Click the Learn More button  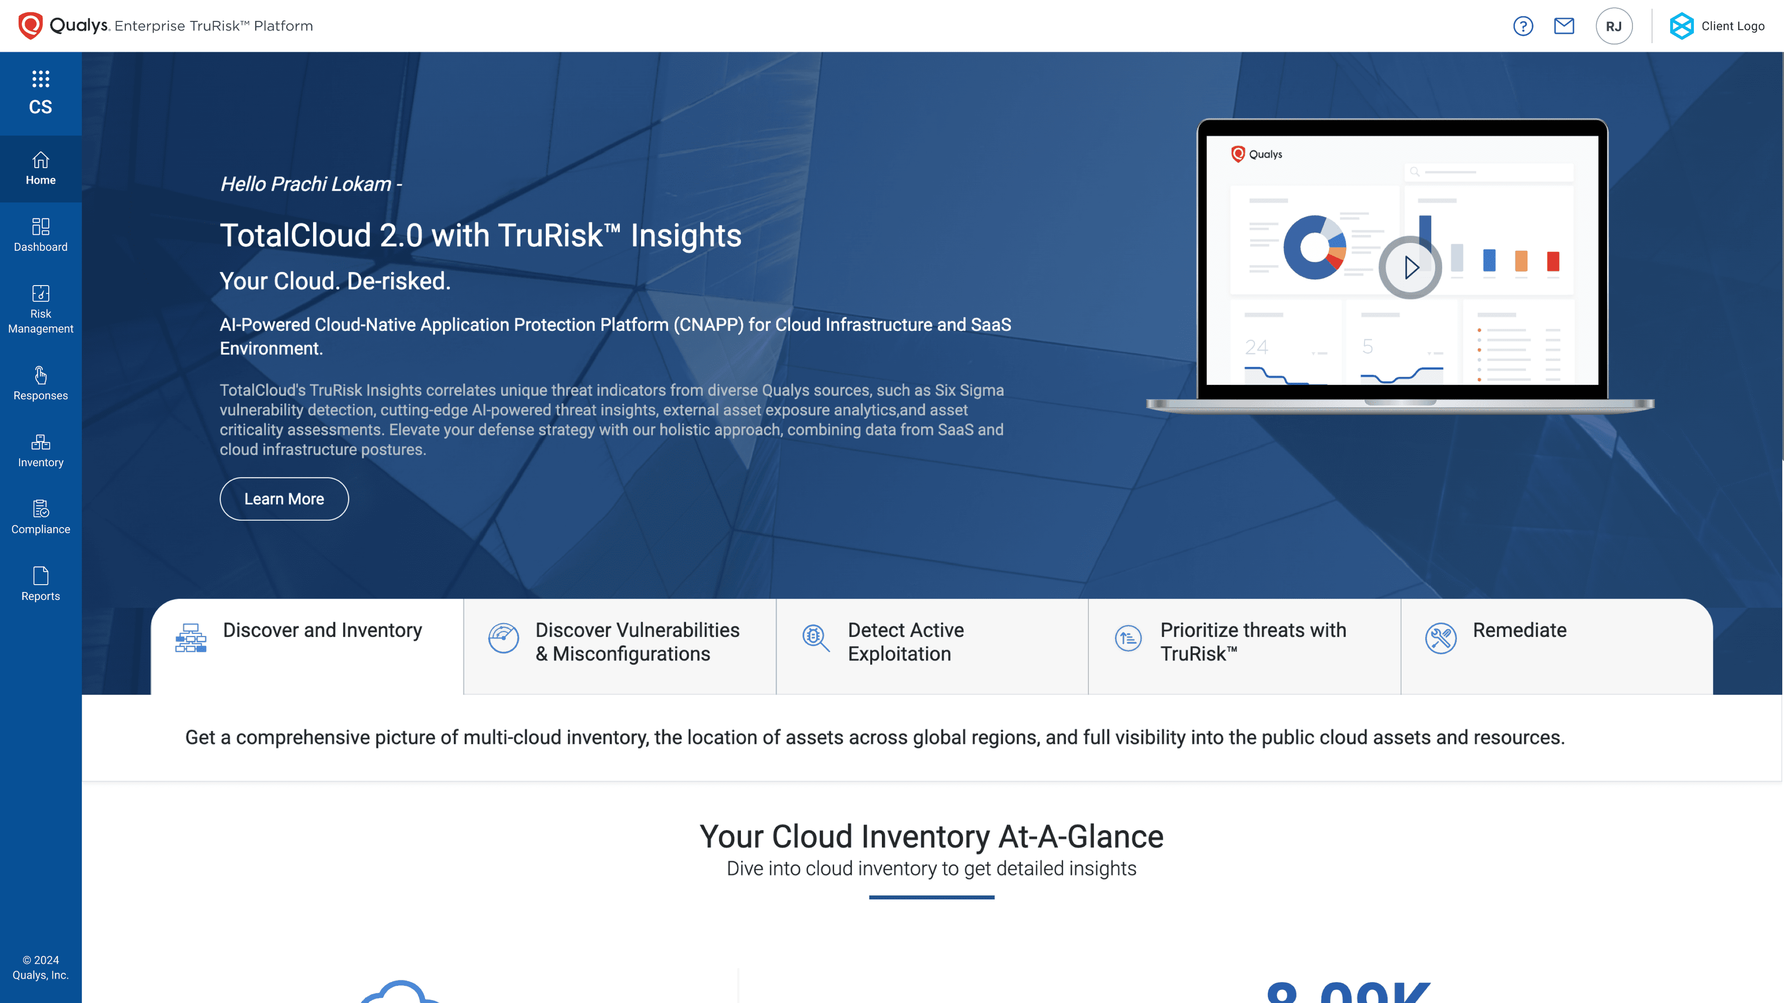[x=284, y=499]
